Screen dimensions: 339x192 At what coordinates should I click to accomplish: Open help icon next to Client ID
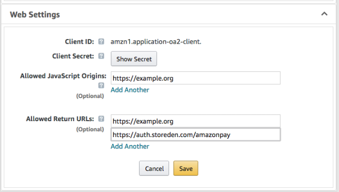(101, 42)
